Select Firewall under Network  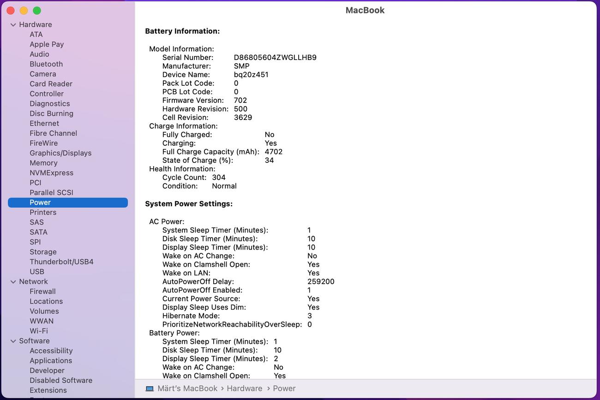pos(42,292)
